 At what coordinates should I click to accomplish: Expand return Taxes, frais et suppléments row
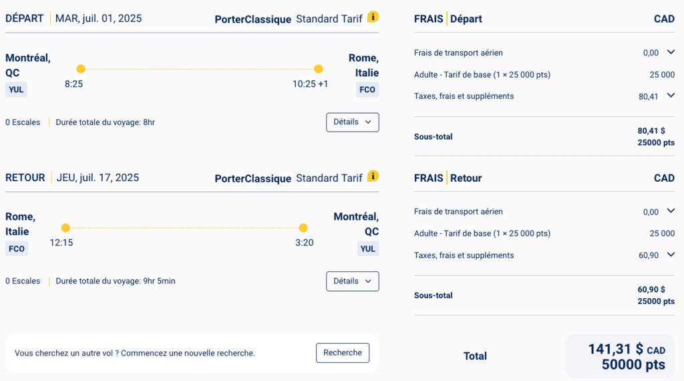coord(671,255)
